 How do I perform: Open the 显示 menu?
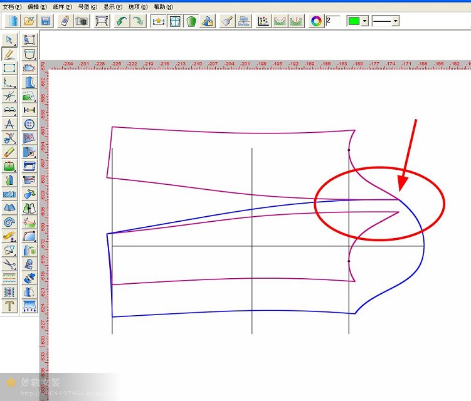point(113,6)
